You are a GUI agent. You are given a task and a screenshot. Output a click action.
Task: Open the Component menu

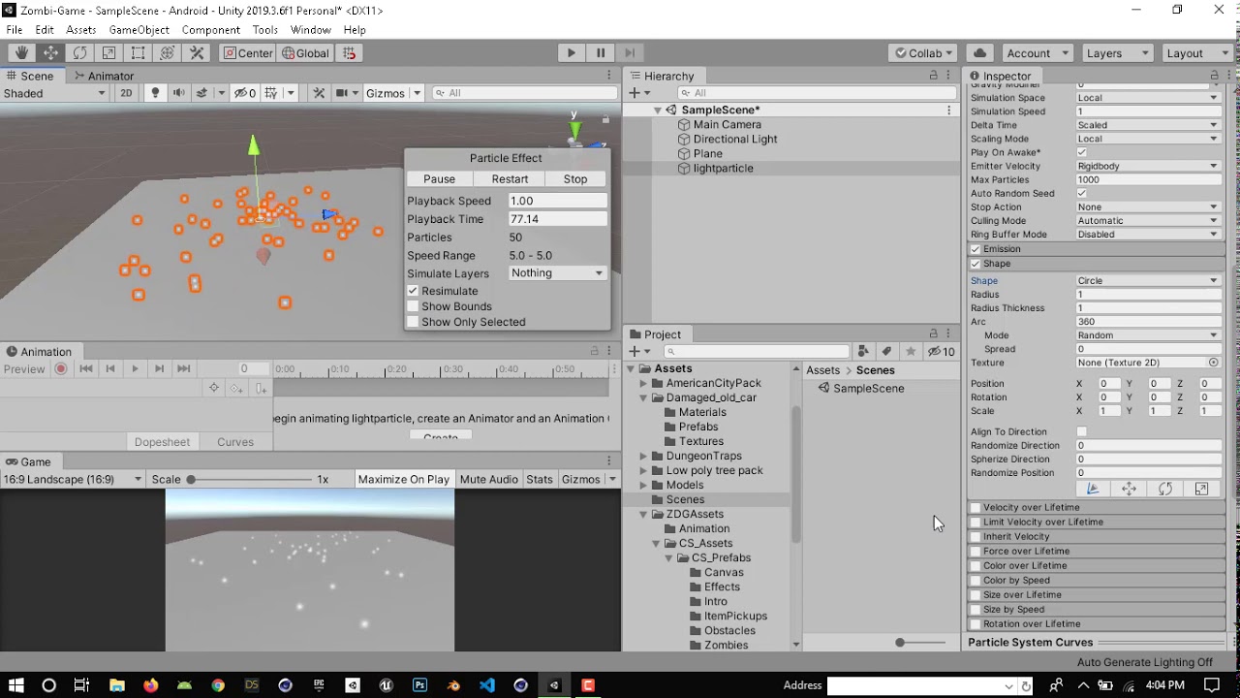pos(211,30)
